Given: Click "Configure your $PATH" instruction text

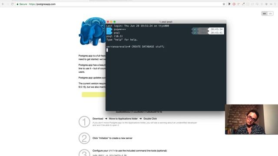Looking at the screenshot, I should point(129,151).
